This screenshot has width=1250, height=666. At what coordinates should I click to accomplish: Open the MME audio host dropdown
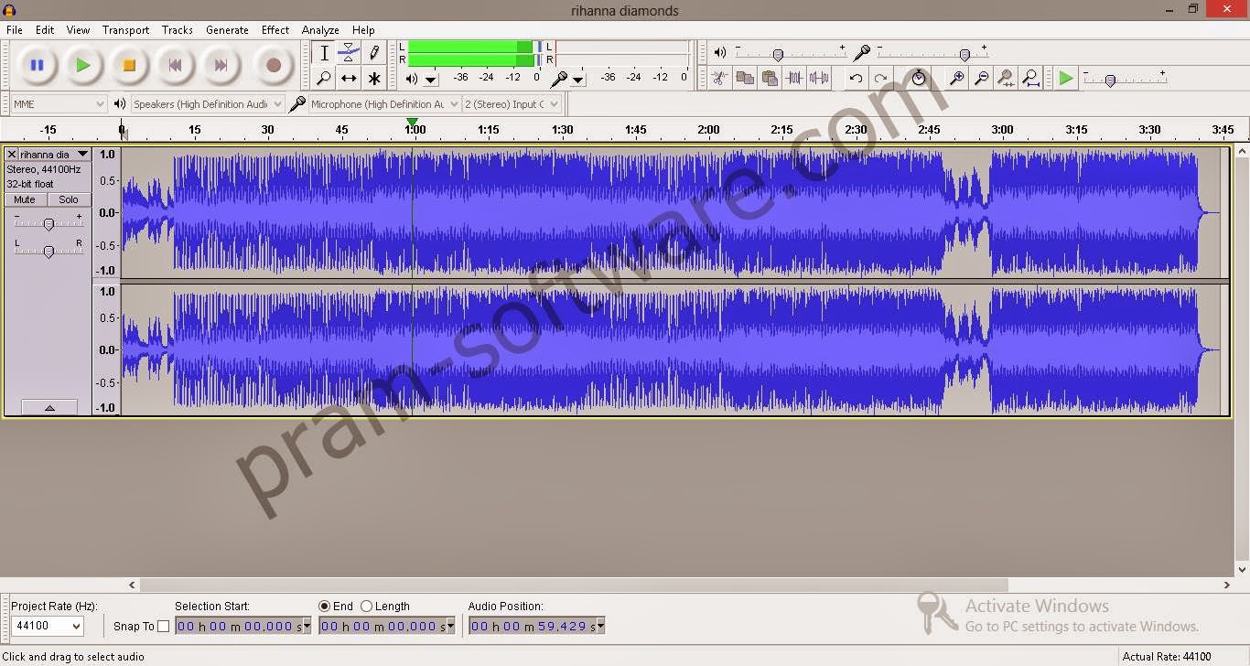[x=59, y=104]
